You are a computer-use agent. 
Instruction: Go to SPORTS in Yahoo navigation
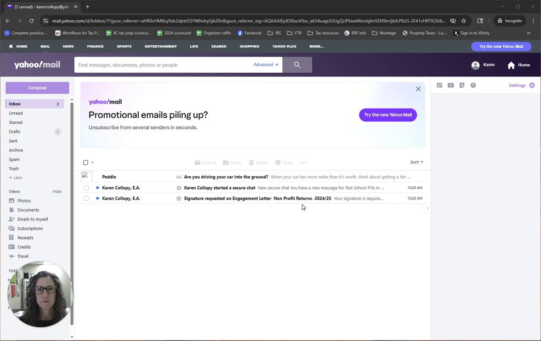124,46
